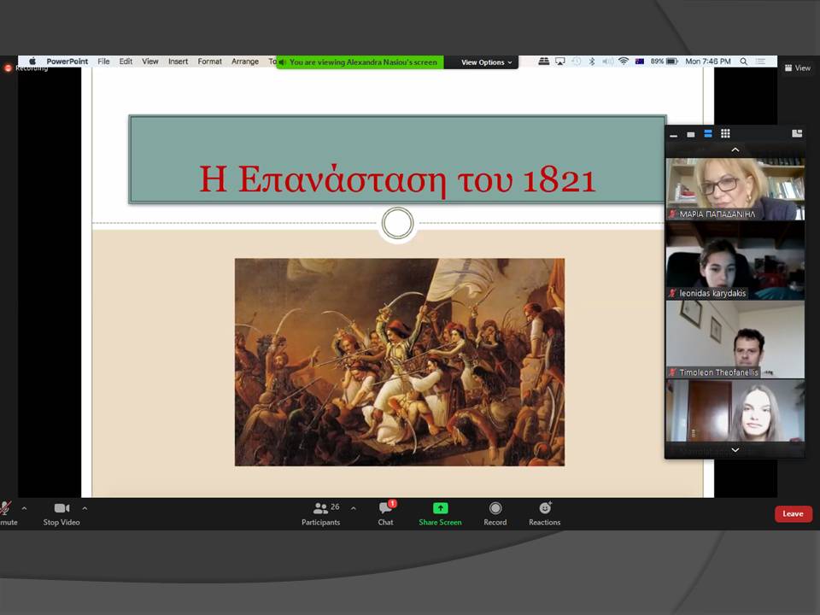Switch the video panel to single-speaker view
The width and height of the screenshot is (820, 615).
[691, 134]
